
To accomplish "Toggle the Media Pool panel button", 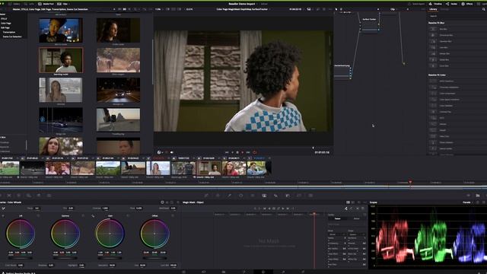I will (46, 4).
